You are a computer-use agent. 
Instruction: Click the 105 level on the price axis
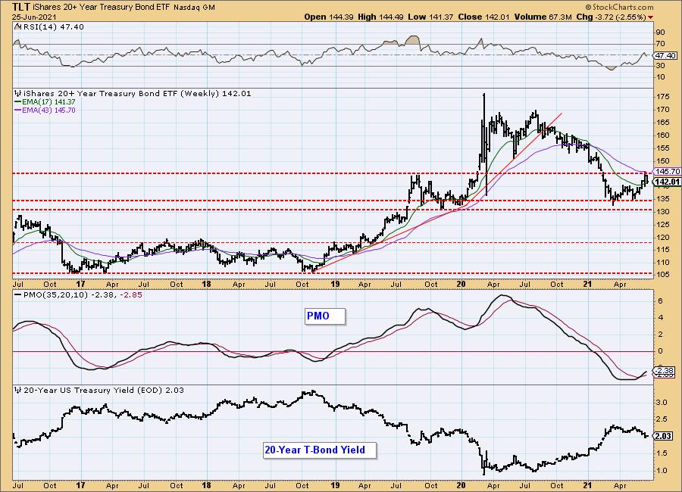tap(663, 275)
